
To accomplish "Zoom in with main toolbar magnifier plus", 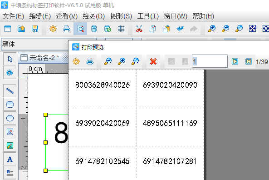I will (x=212, y=29).
